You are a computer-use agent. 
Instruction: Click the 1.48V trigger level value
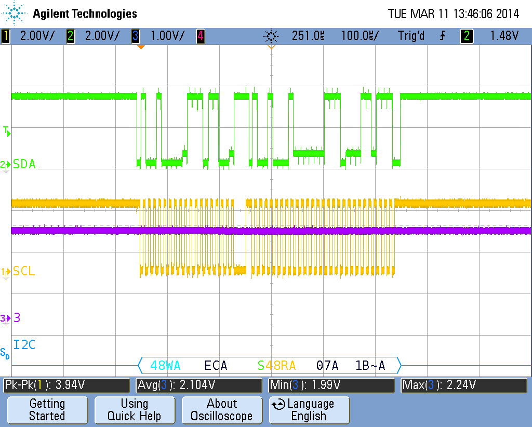504,36
